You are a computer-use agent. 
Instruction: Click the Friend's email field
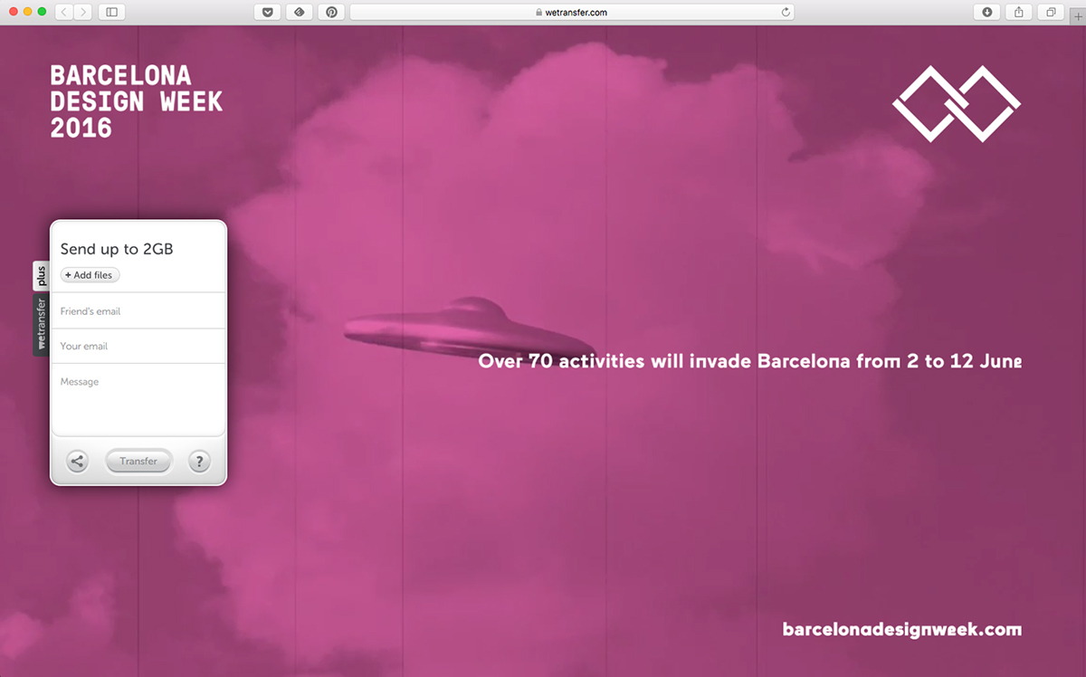[138, 310]
